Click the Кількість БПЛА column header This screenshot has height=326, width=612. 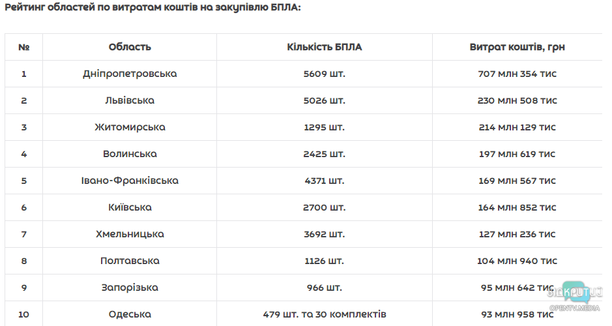pos(324,47)
